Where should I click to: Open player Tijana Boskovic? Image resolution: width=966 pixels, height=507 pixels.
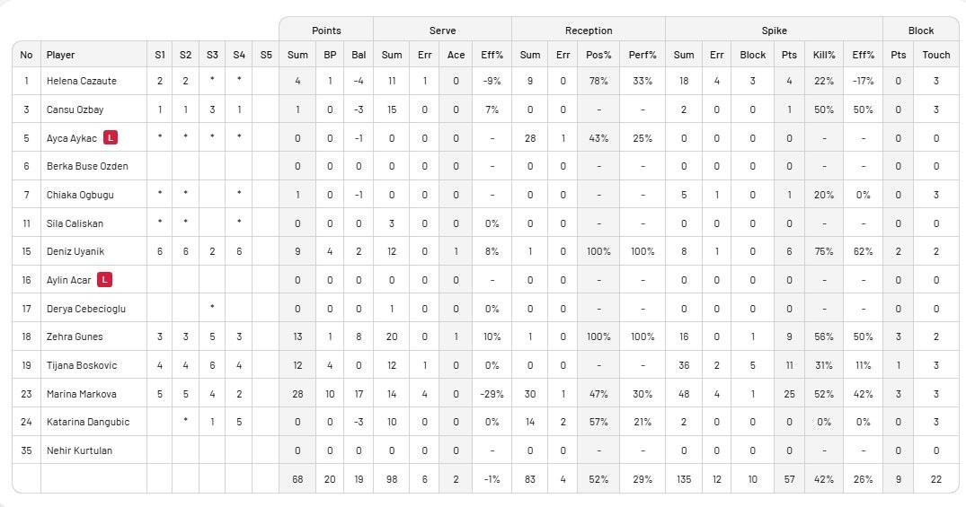(x=81, y=365)
